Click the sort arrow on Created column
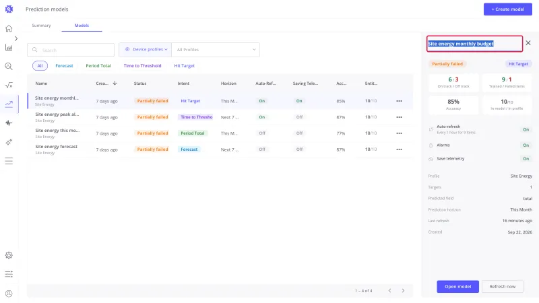Image resolution: width=539 pixels, height=303 pixels. point(115,83)
